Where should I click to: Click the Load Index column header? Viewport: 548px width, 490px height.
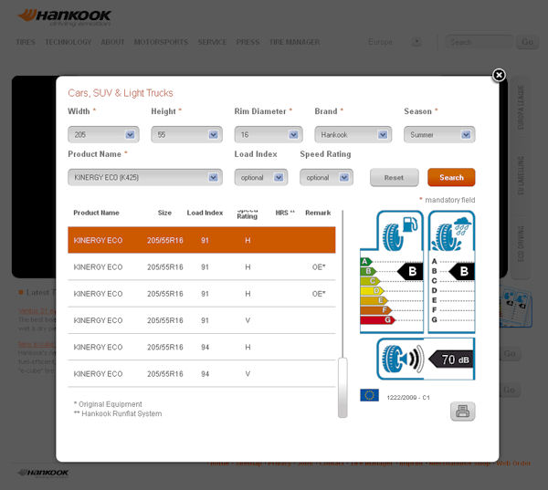205,213
